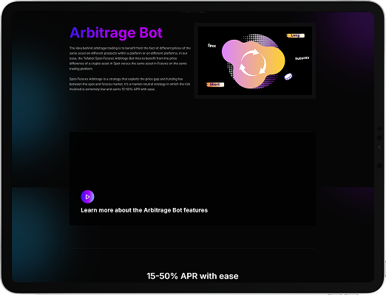This screenshot has height=295, width=386.
Task: Click the "Short" label in the illustration
Action: coord(214,85)
